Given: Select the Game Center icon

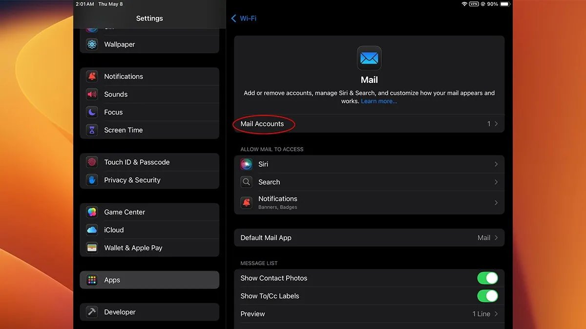Looking at the screenshot, I should (92, 212).
